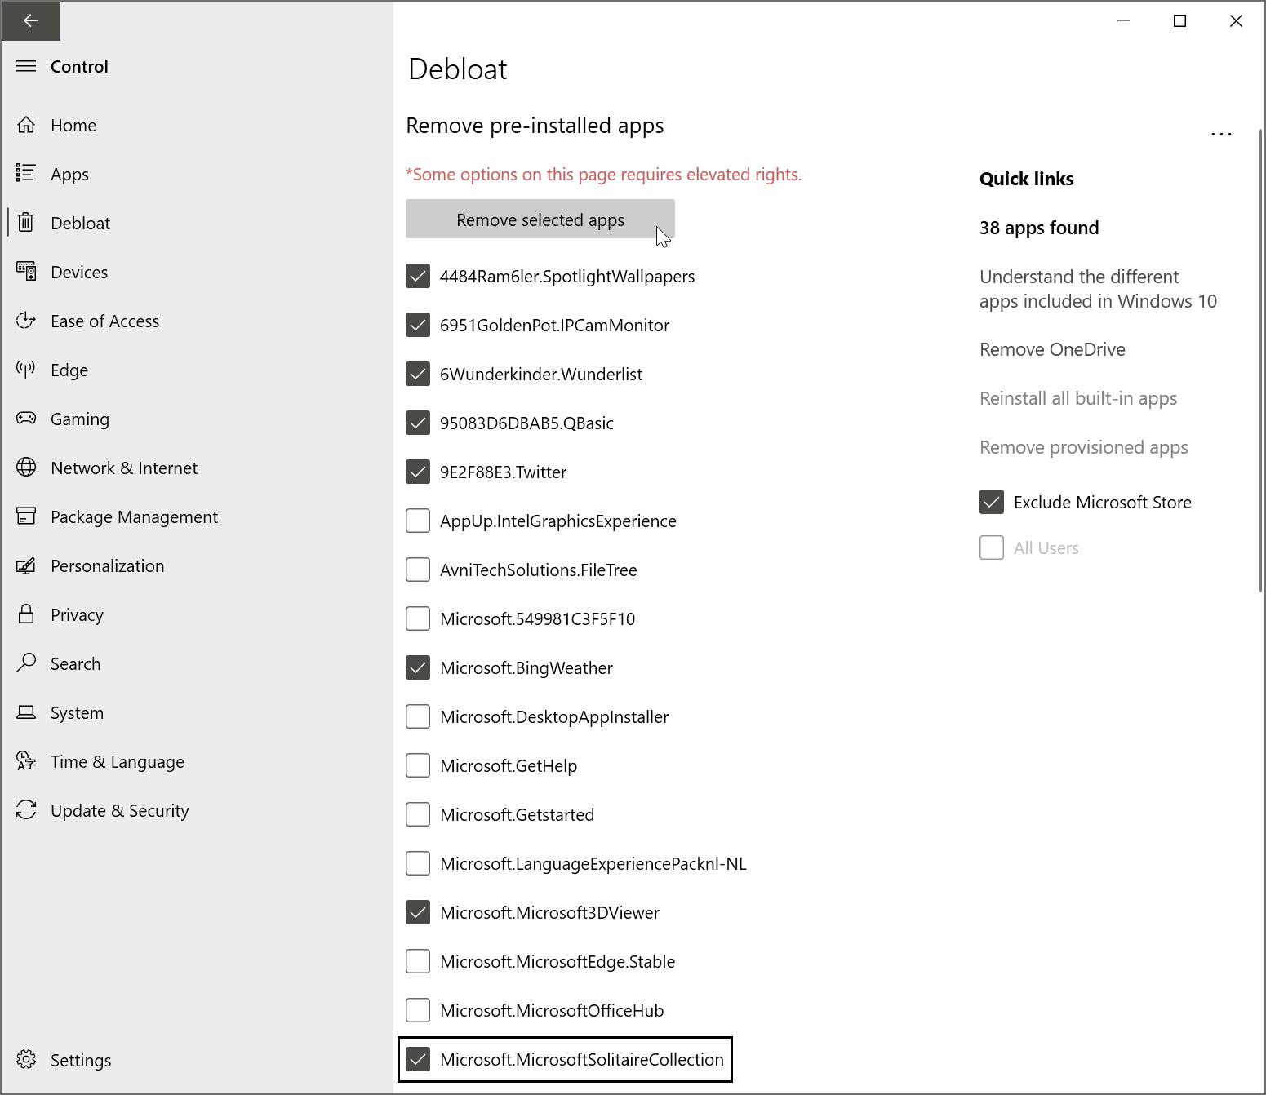Image resolution: width=1266 pixels, height=1095 pixels.
Task: Click the Gaming controller icon
Action: pos(26,419)
